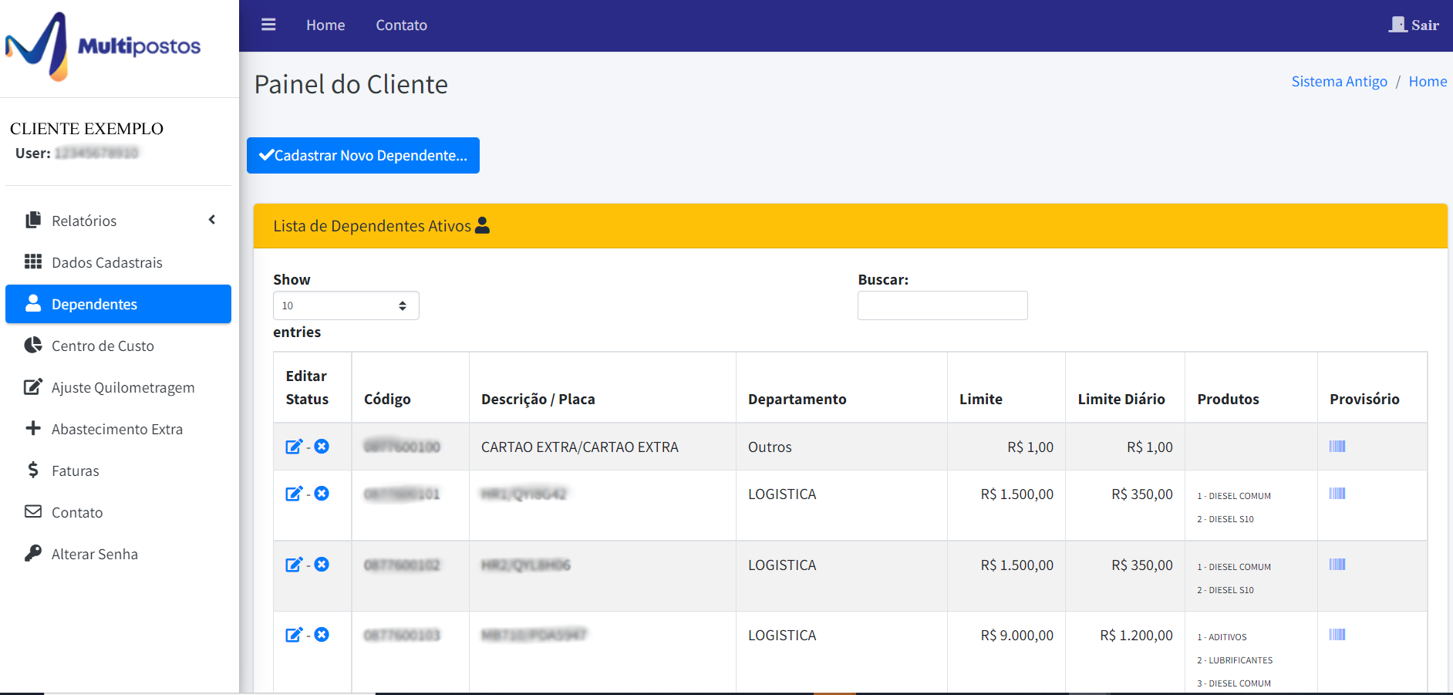Follow the Home breadcrumb link
The height and width of the screenshot is (695, 1453).
1428,81
